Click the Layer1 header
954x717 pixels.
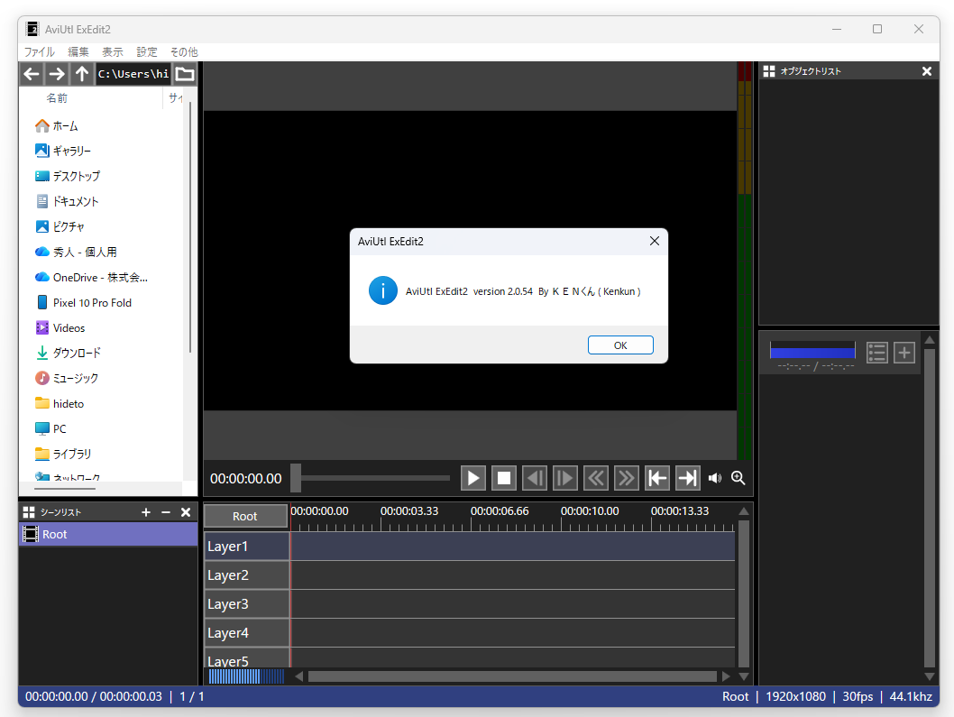coord(246,547)
